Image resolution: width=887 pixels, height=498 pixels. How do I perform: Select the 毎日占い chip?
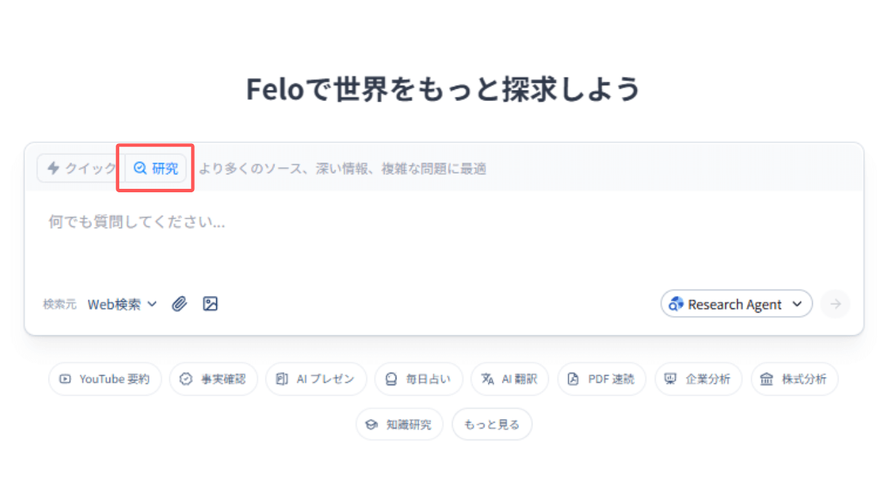419,379
